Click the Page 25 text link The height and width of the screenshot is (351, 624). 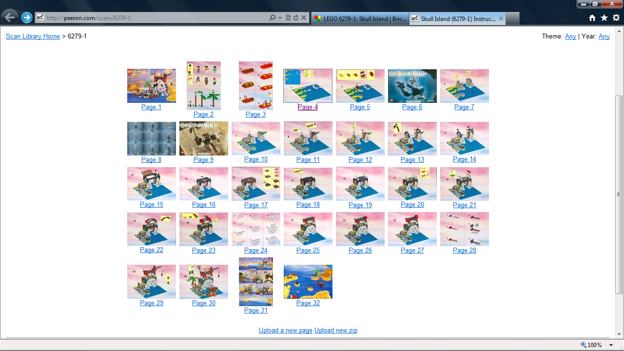(x=308, y=250)
